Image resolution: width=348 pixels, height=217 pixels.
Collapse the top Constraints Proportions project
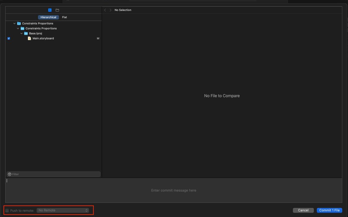(x=15, y=23)
